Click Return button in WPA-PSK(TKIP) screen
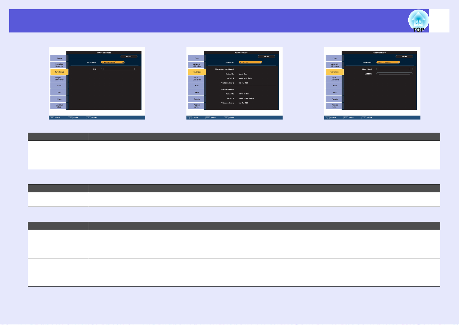459x325 pixels. (129, 56)
